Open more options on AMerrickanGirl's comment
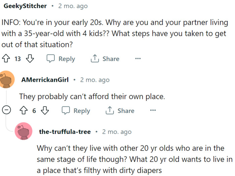Screen dimensions: 235x176 click(153, 111)
